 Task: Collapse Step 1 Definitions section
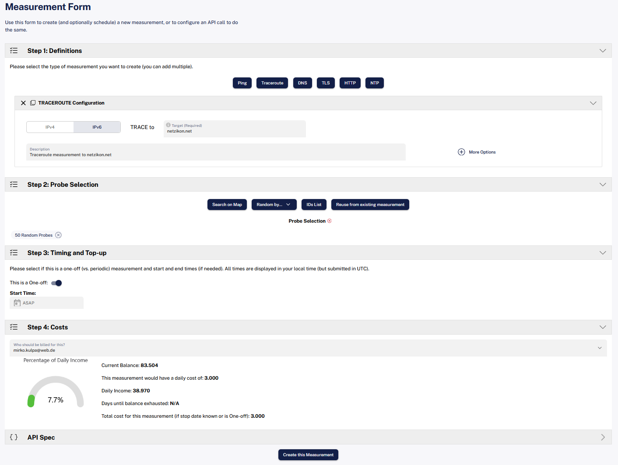coord(603,51)
